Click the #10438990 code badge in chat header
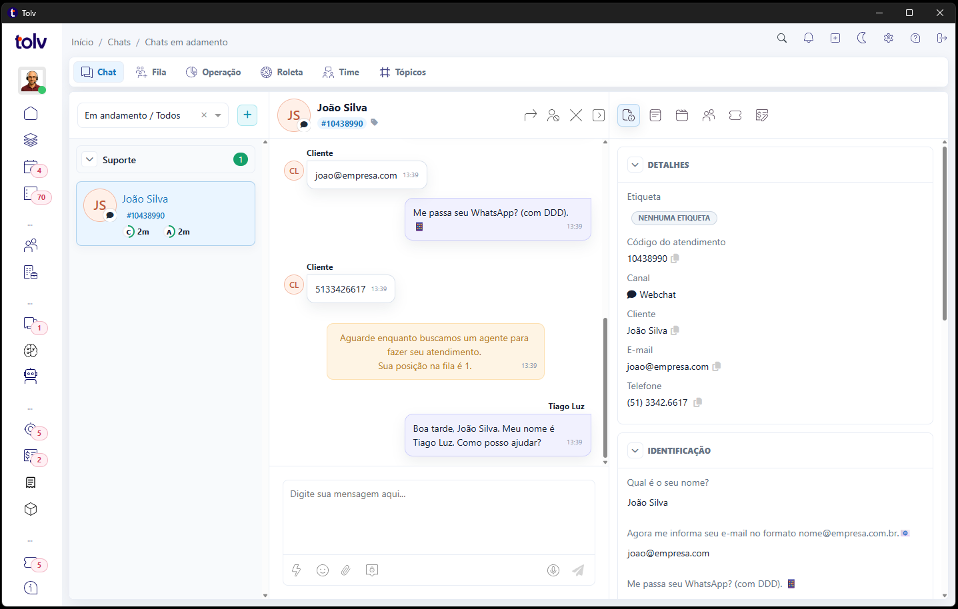Viewport: 958px width, 609px height. pyautogui.click(x=342, y=123)
